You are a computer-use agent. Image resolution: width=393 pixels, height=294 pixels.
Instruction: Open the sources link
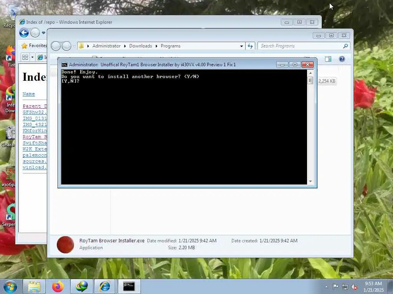tap(35, 161)
